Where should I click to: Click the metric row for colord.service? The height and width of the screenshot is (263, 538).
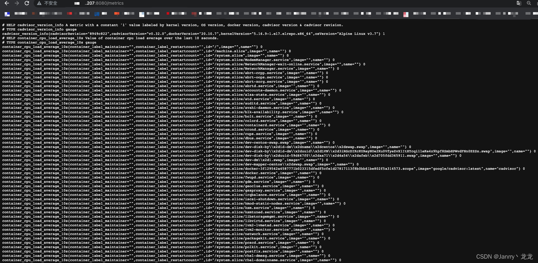point(162,121)
